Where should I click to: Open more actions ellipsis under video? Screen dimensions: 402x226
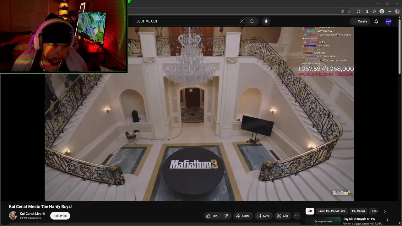point(297,216)
